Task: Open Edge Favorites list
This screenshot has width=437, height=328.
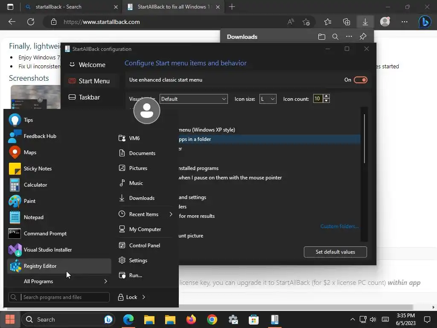Action: click(x=328, y=22)
